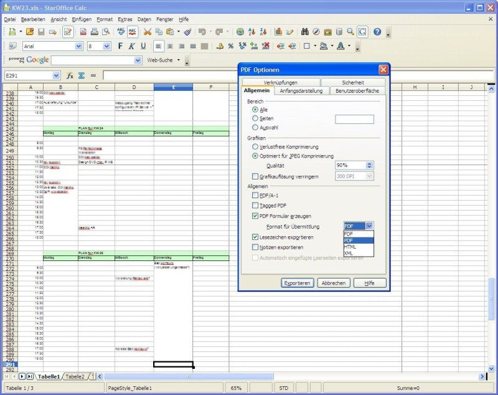Export directly as PDF icon
This screenshot has width=498, height=395.
coord(83,32)
